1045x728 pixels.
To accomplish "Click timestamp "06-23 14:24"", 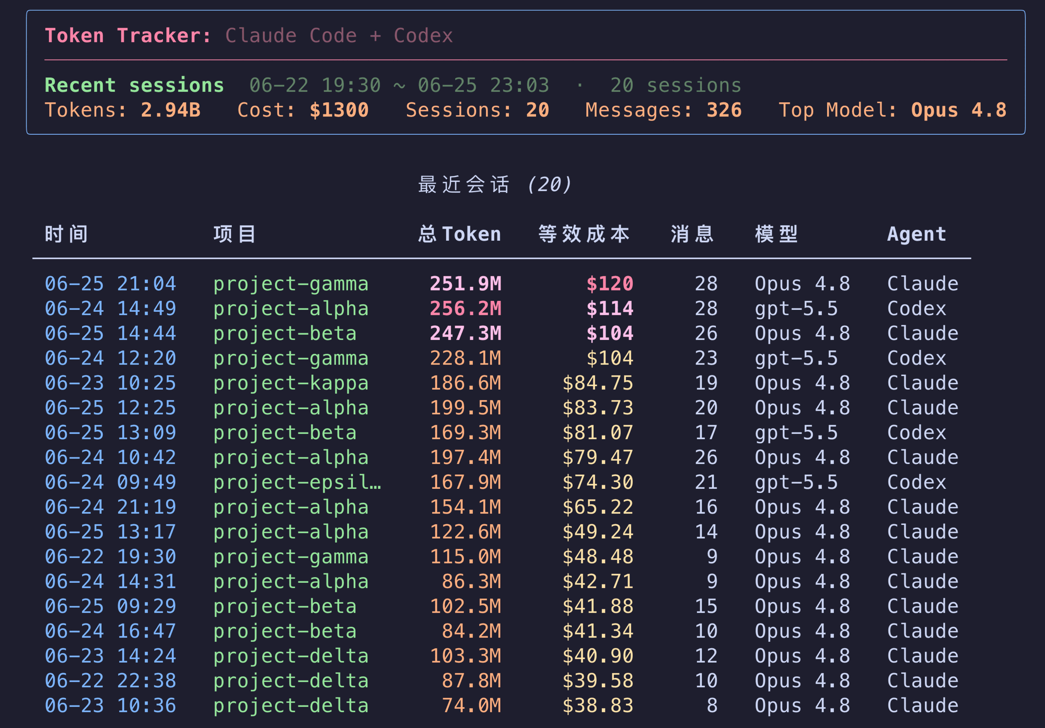I will [111, 656].
